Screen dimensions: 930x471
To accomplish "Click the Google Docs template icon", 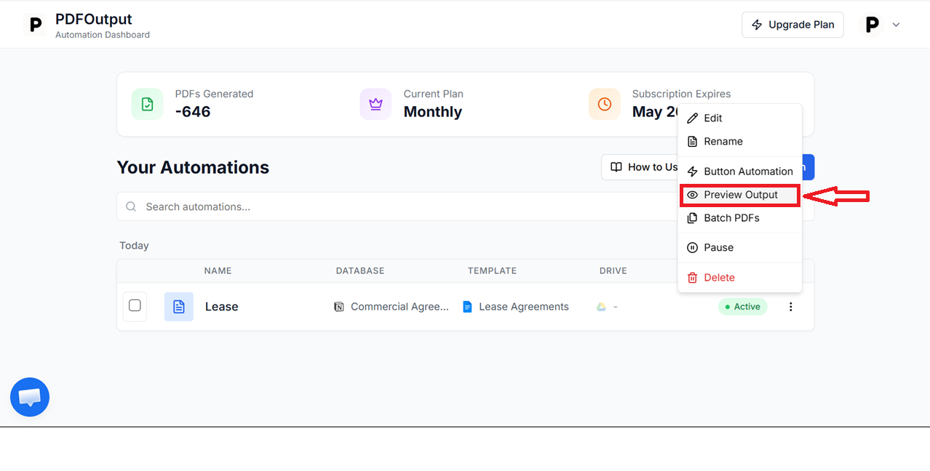I will [x=467, y=307].
